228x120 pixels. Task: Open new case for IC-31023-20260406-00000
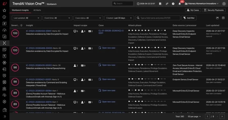coord(107,48)
